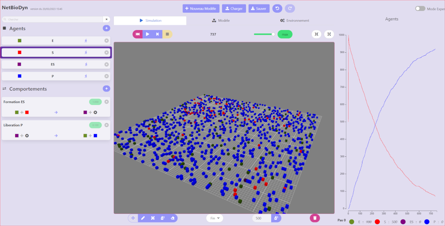This screenshot has height=226, width=445.
Task: Select the eraser tool below the viewport
Action: pos(173,218)
